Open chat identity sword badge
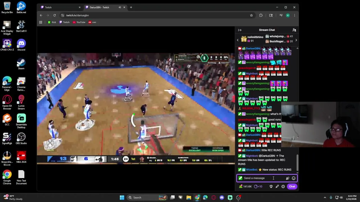This screenshot has height=202, width=360. (x=240, y=178)
